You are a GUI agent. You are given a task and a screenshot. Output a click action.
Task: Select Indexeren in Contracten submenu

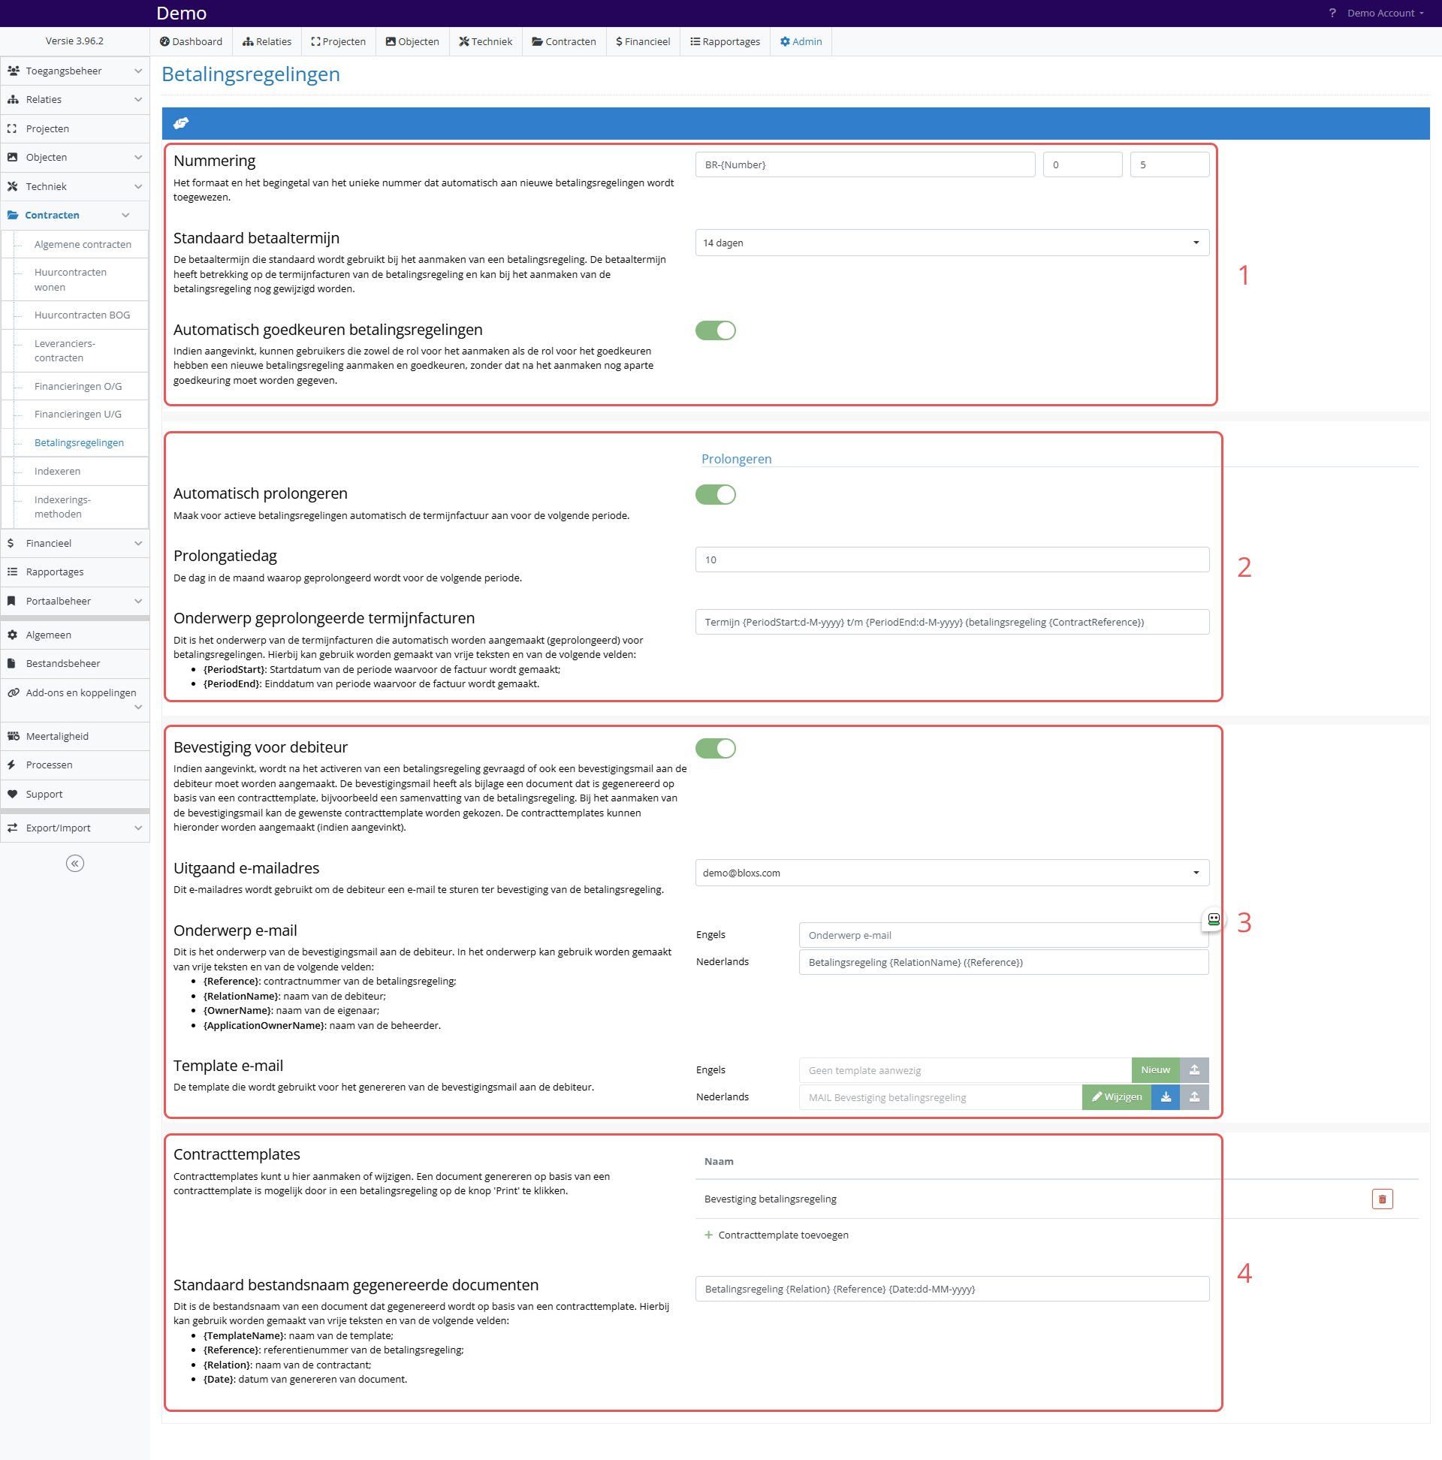[x=57, y=471]
